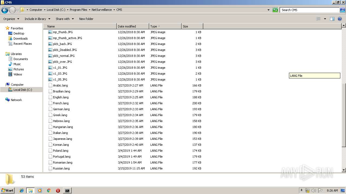Click the scrollbar up arrow
Image resolution: width=346 pixels, height=194 pixels.
[344, 26]
